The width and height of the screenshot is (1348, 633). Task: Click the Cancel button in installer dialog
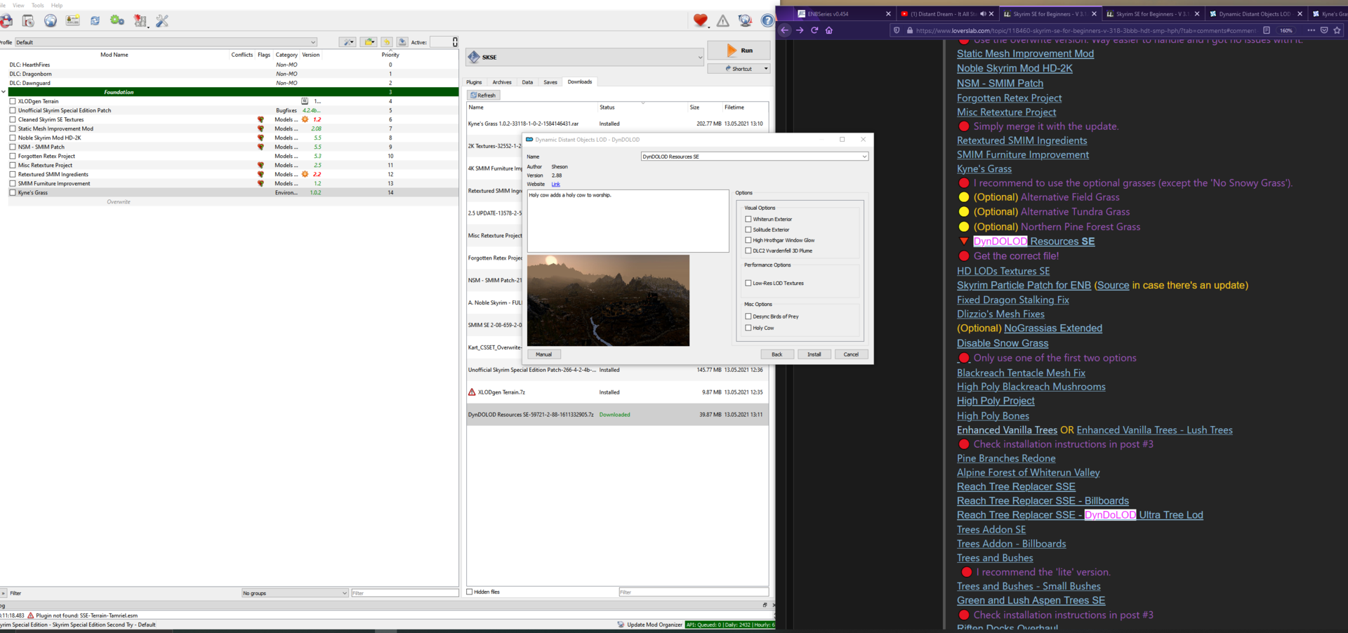[x=851, y=354]
